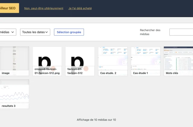Click the 'Rechercher des médias' label
This screenshot has width=193, height=127.
pos(150,32)
